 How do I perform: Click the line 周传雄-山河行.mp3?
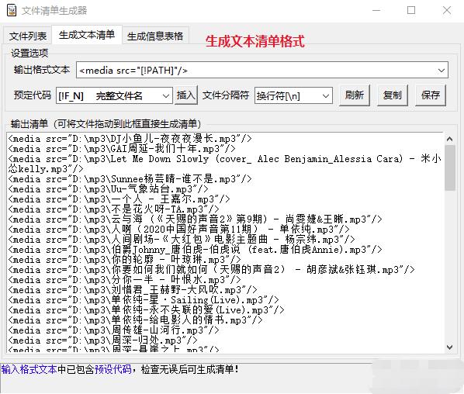[x=113, y=330]
